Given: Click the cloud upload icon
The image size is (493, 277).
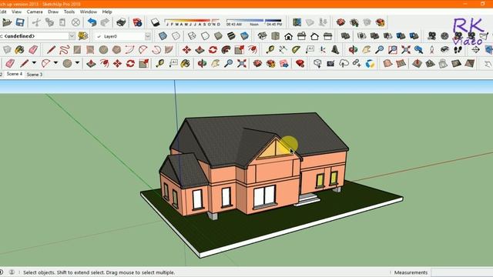Looking at the screenshot, I should click(344, 63).
